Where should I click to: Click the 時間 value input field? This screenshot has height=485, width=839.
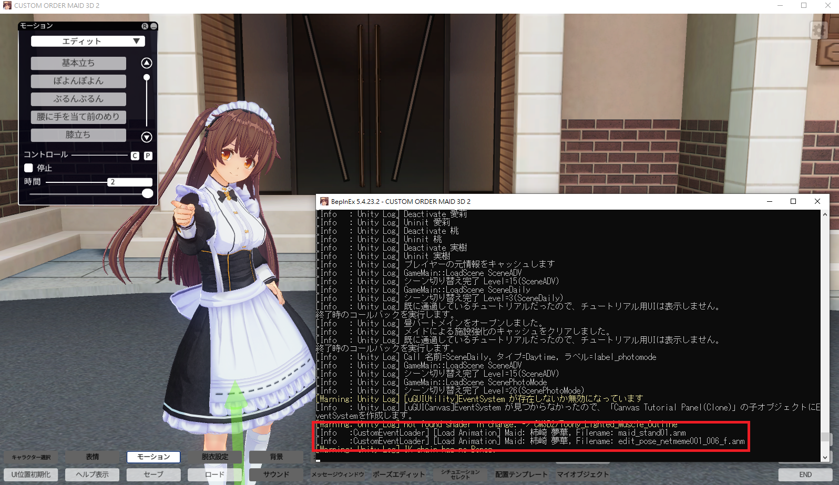click(x=130, y=182)
